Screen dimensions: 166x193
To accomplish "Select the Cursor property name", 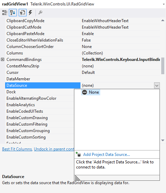I will tap(13, 73).
